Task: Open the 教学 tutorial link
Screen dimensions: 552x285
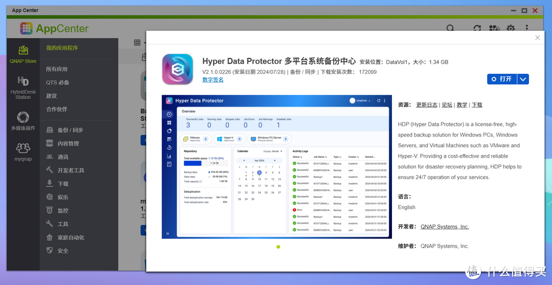Action: (462, 105)
